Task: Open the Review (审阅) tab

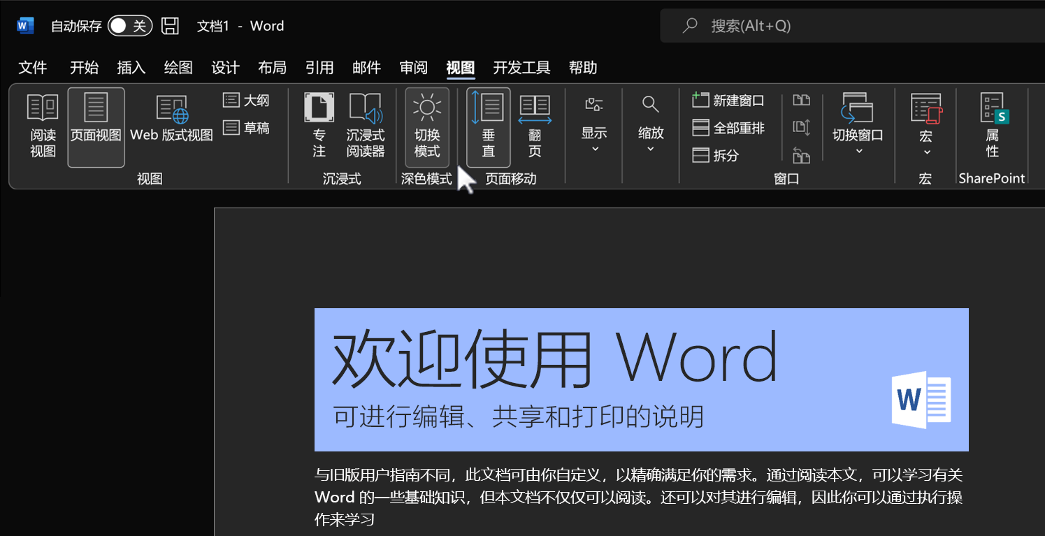Action: 413,68
